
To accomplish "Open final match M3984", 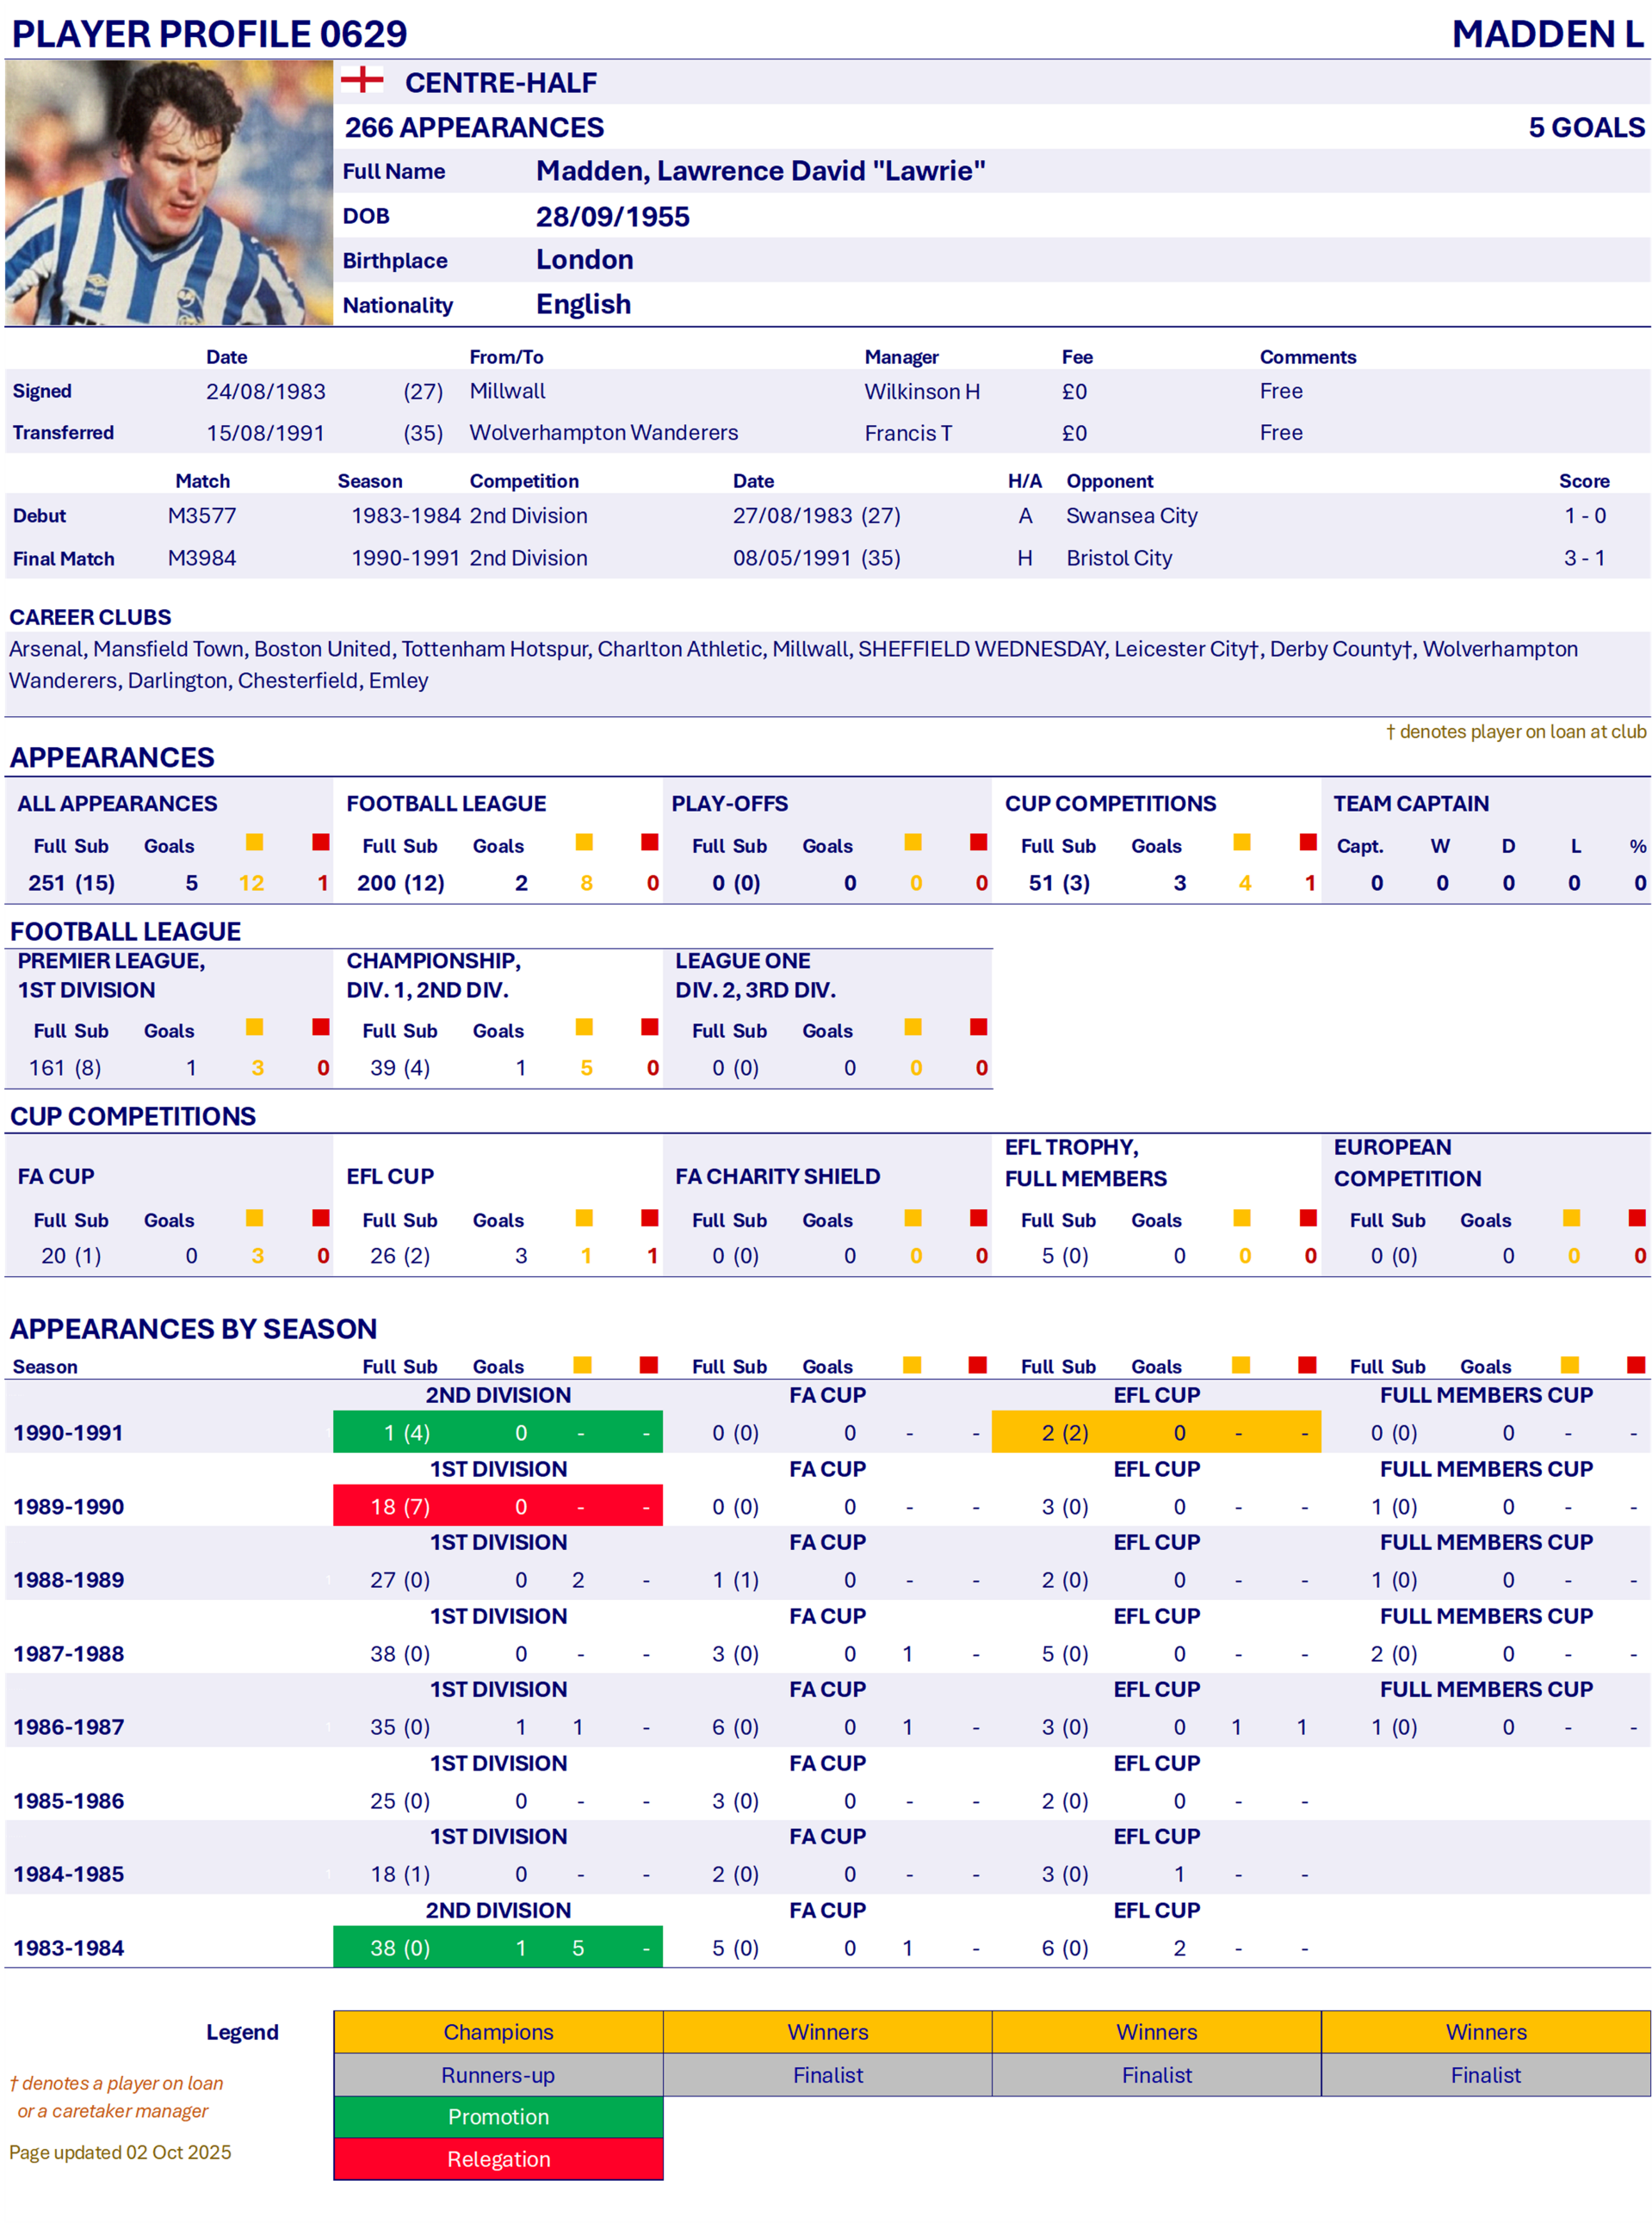I will tap(202, 558).
